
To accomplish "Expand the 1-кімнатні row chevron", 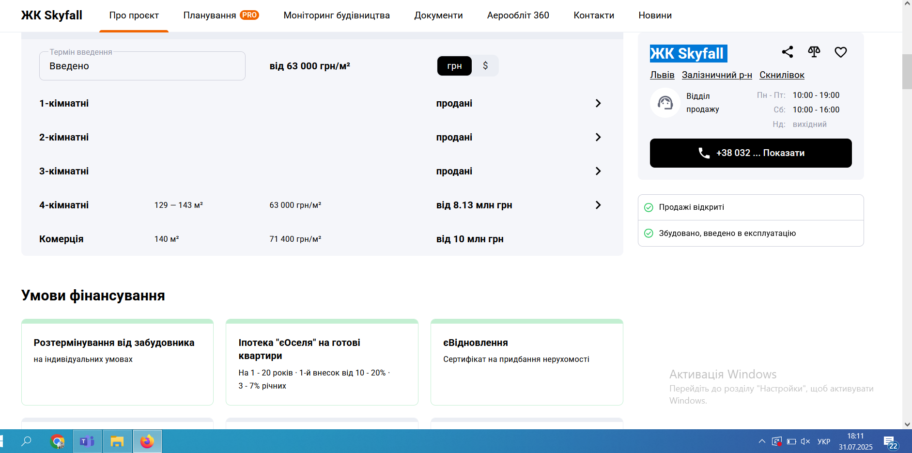I will (598, 103).
